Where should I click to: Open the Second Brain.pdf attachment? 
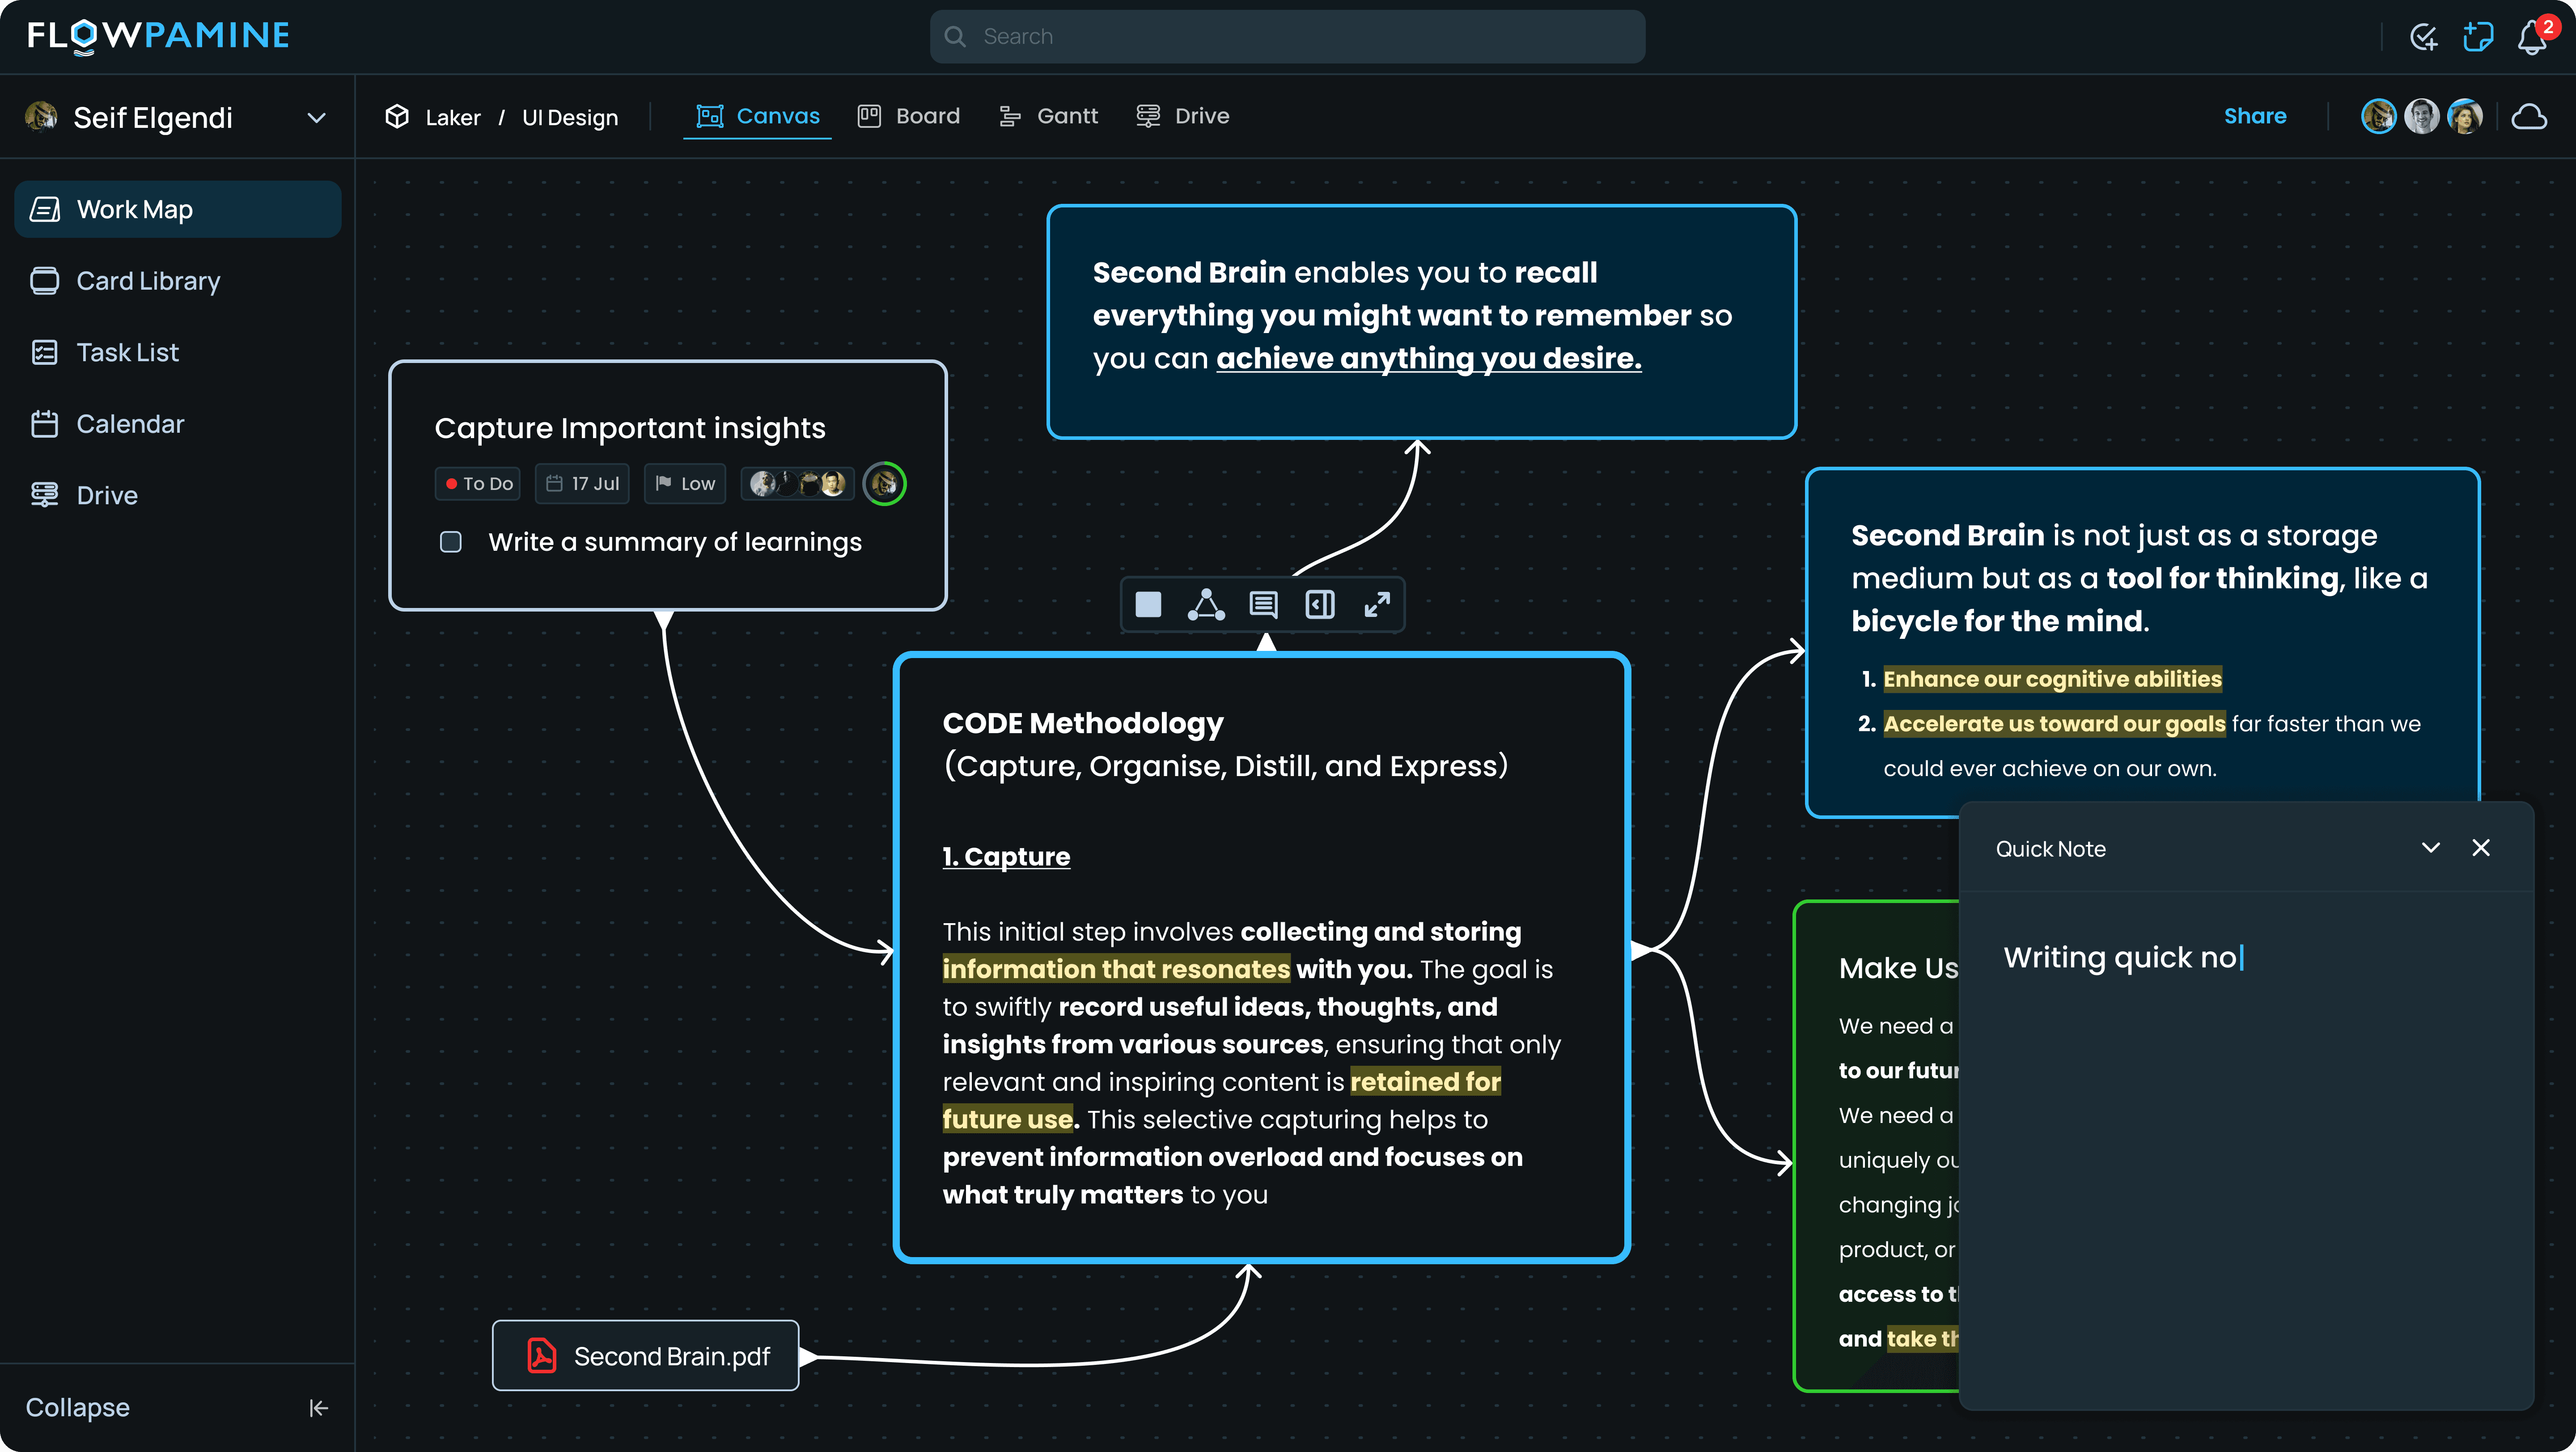[x=645, y=1356]
